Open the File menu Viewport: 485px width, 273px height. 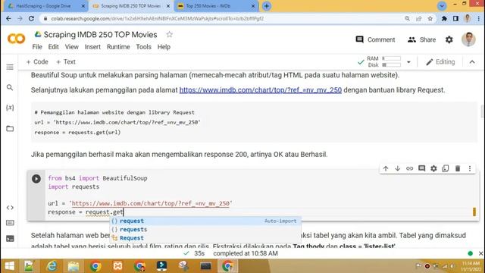[37, 47]
